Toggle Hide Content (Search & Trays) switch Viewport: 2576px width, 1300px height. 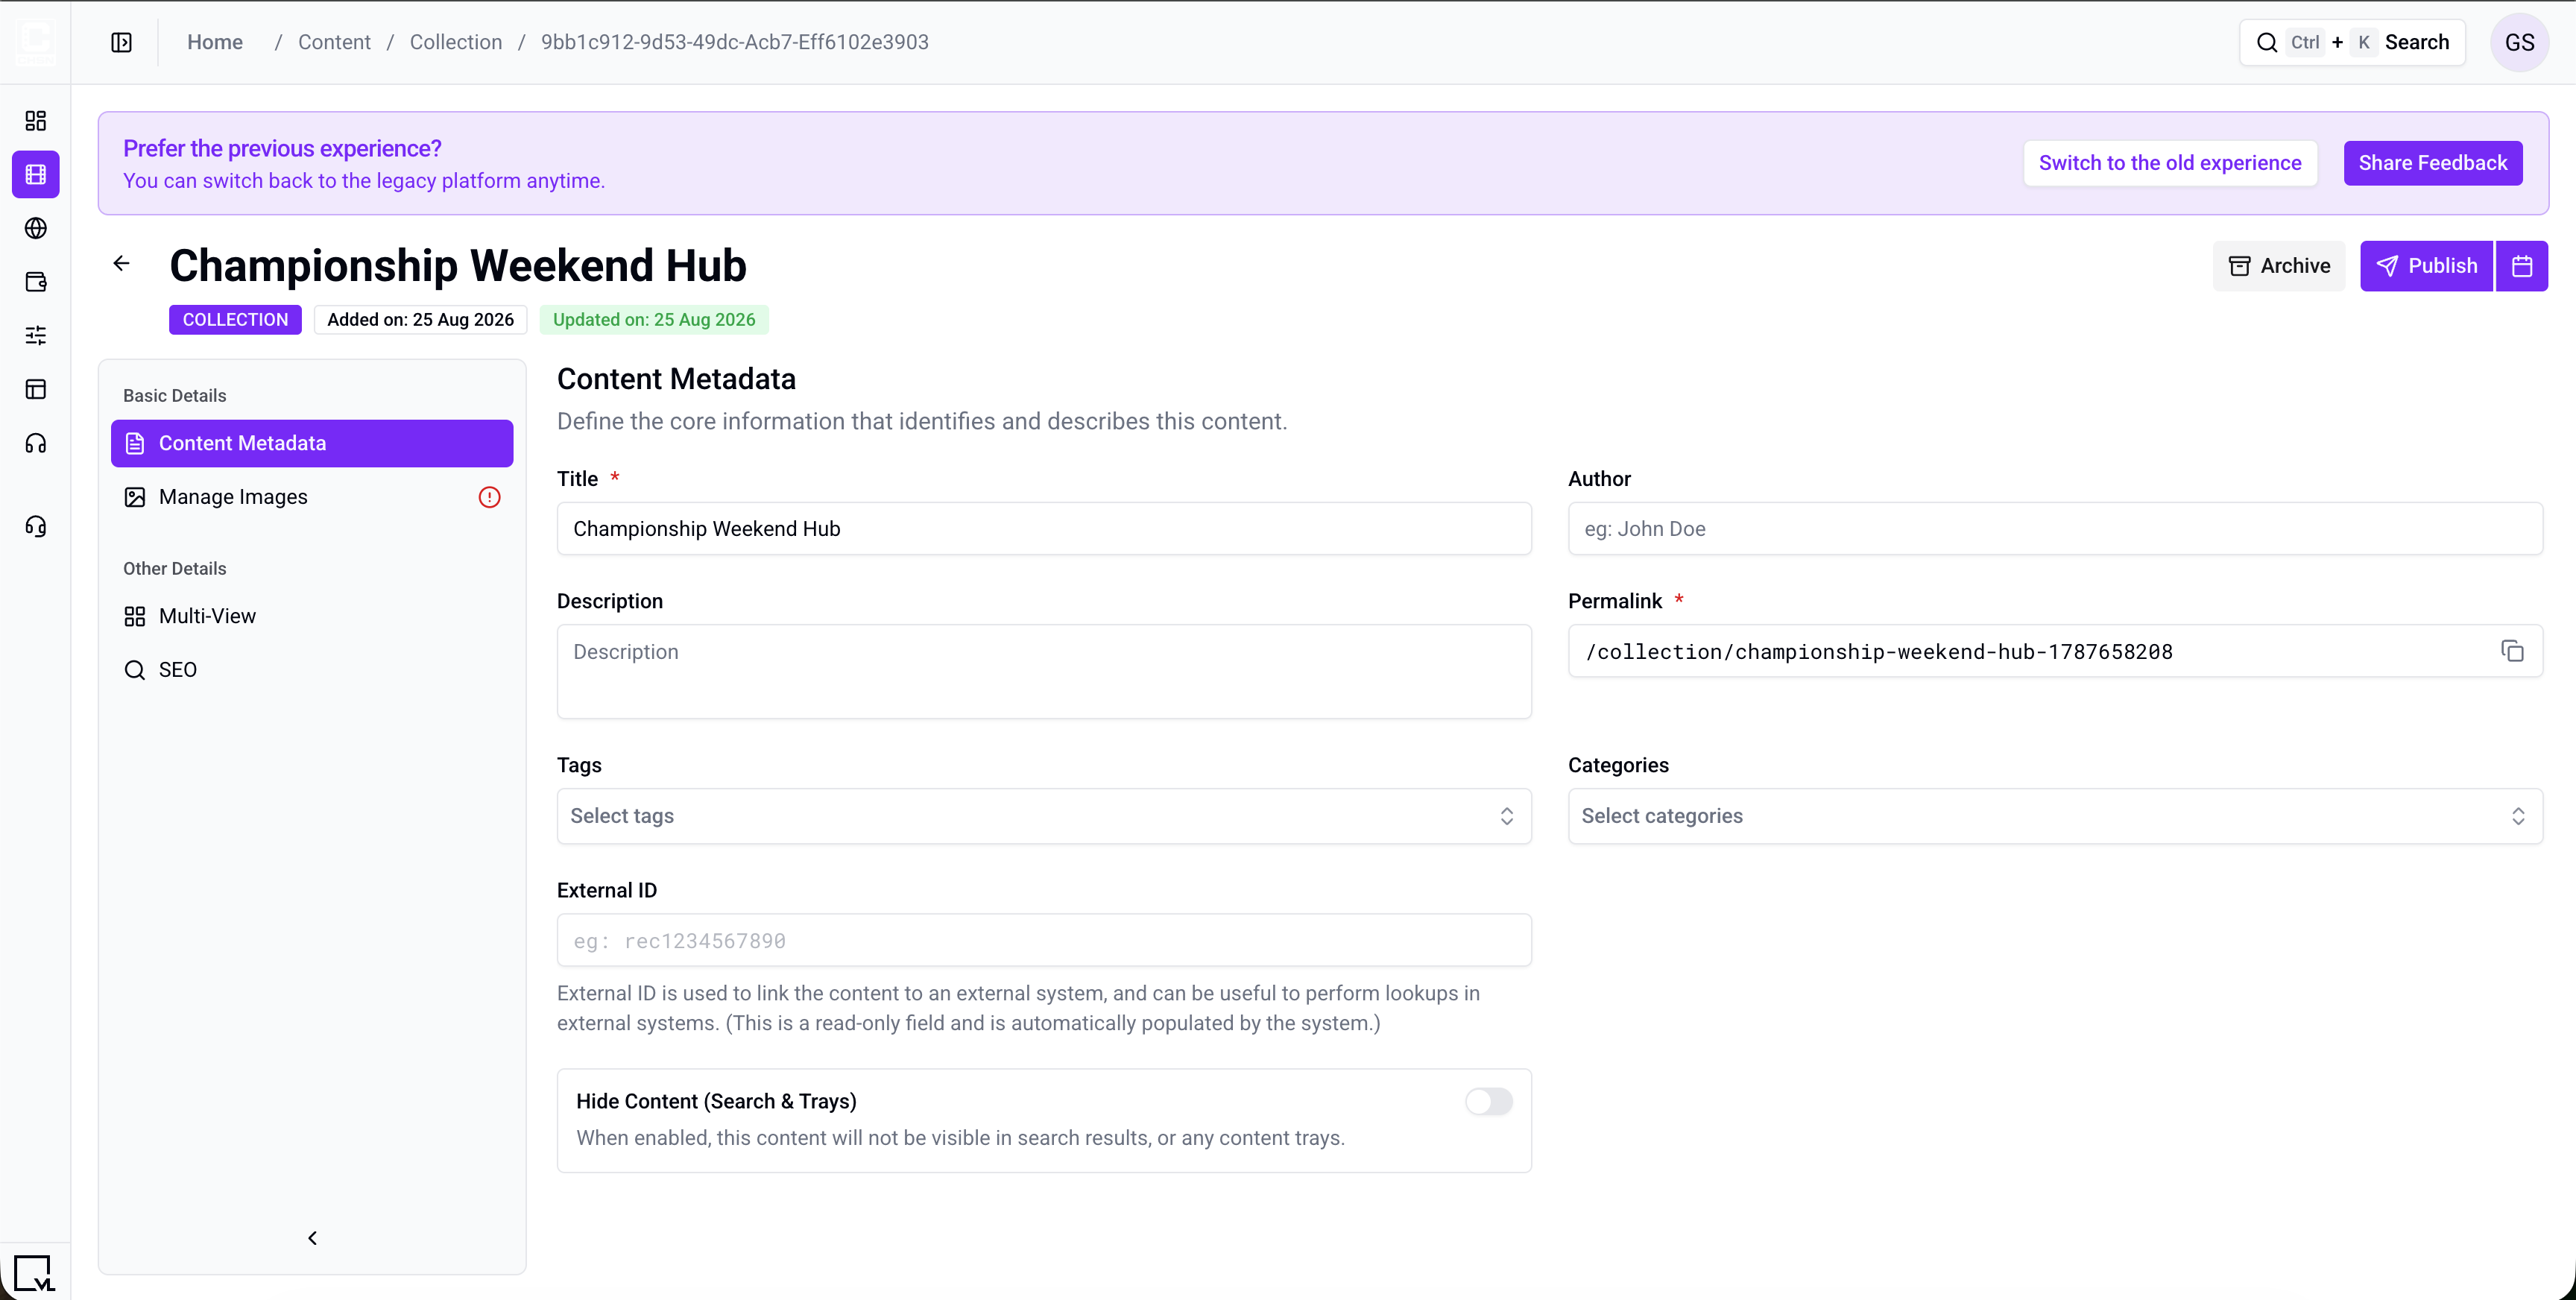(1488, 1102)
